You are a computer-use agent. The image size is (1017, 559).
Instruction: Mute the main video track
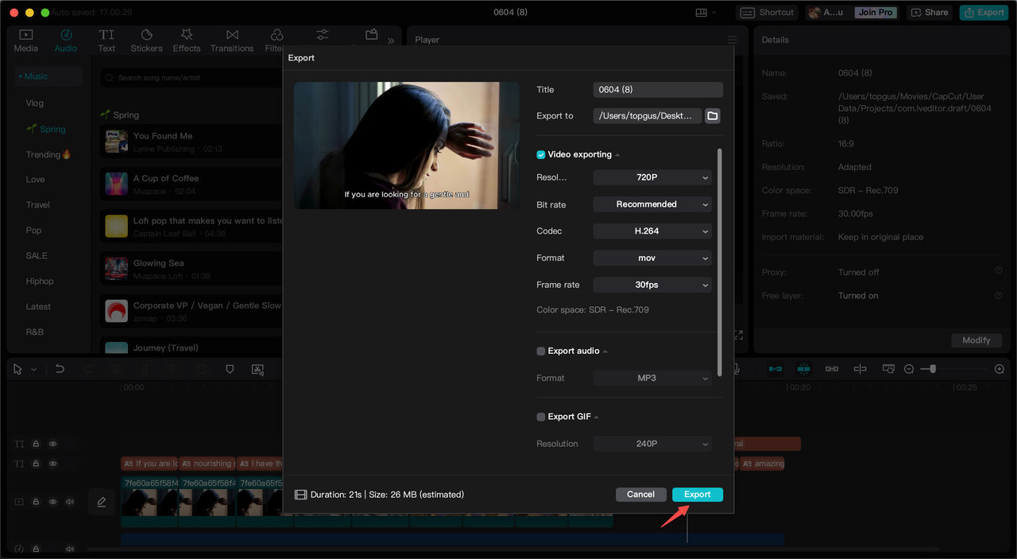pos(70,502)
